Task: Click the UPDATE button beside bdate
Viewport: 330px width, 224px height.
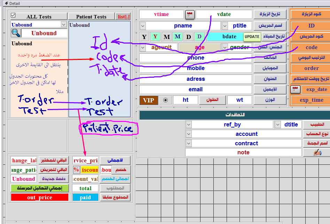Action: (x=252, y=37)
